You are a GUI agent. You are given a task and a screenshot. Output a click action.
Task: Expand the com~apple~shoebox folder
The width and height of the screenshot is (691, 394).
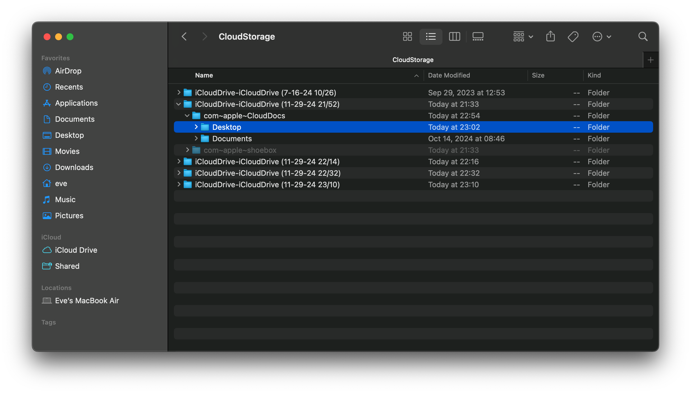[187, 150]
